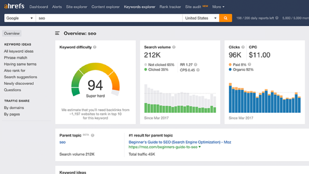The image size is (309, 174).
Task: Go to Site explorer
Action: [77, 7]
